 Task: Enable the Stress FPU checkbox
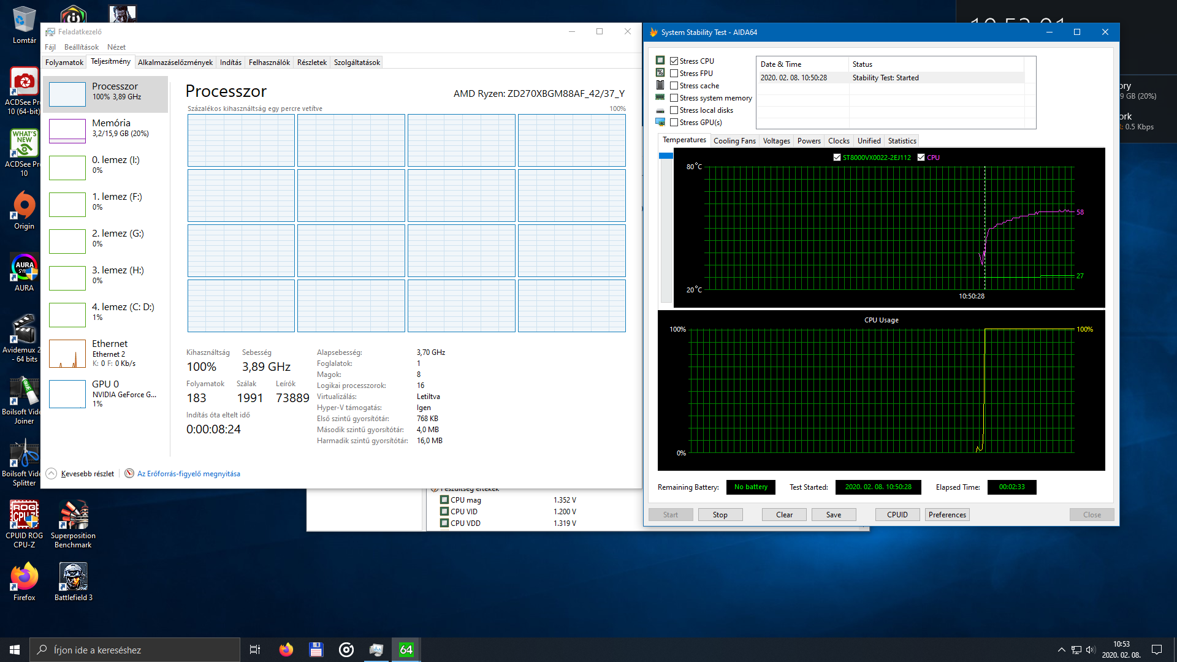[674, 74]
